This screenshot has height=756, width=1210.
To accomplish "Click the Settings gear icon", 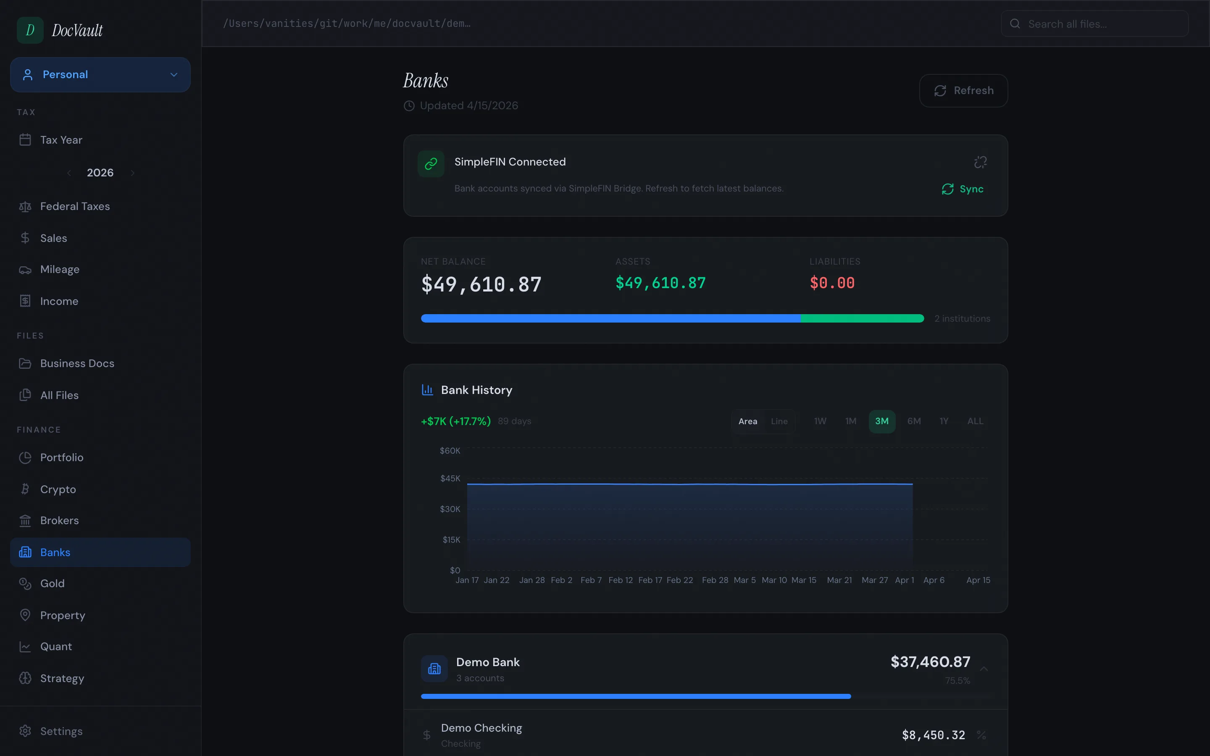I will tap(25, 731).
